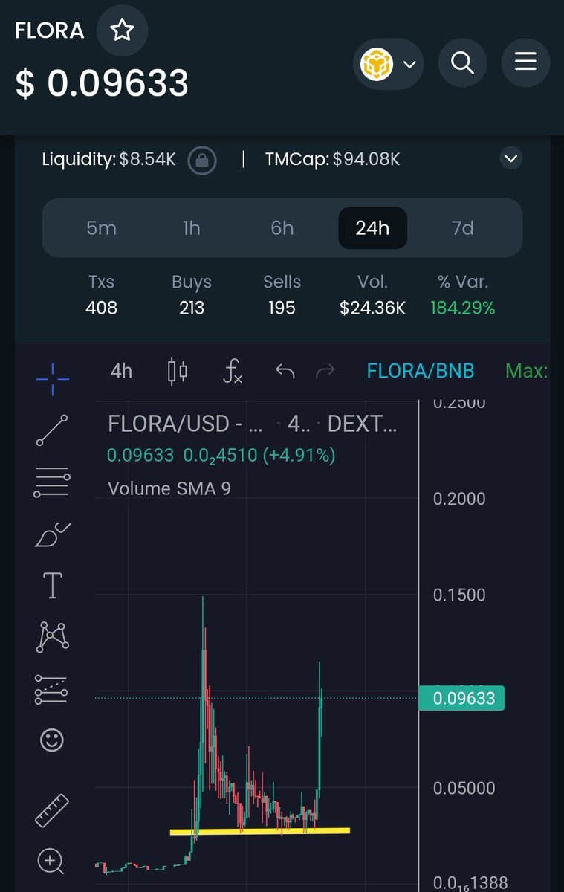Open the hamburger menu
Viewport: 564px width, 892px height.
(x=525, y=62)
